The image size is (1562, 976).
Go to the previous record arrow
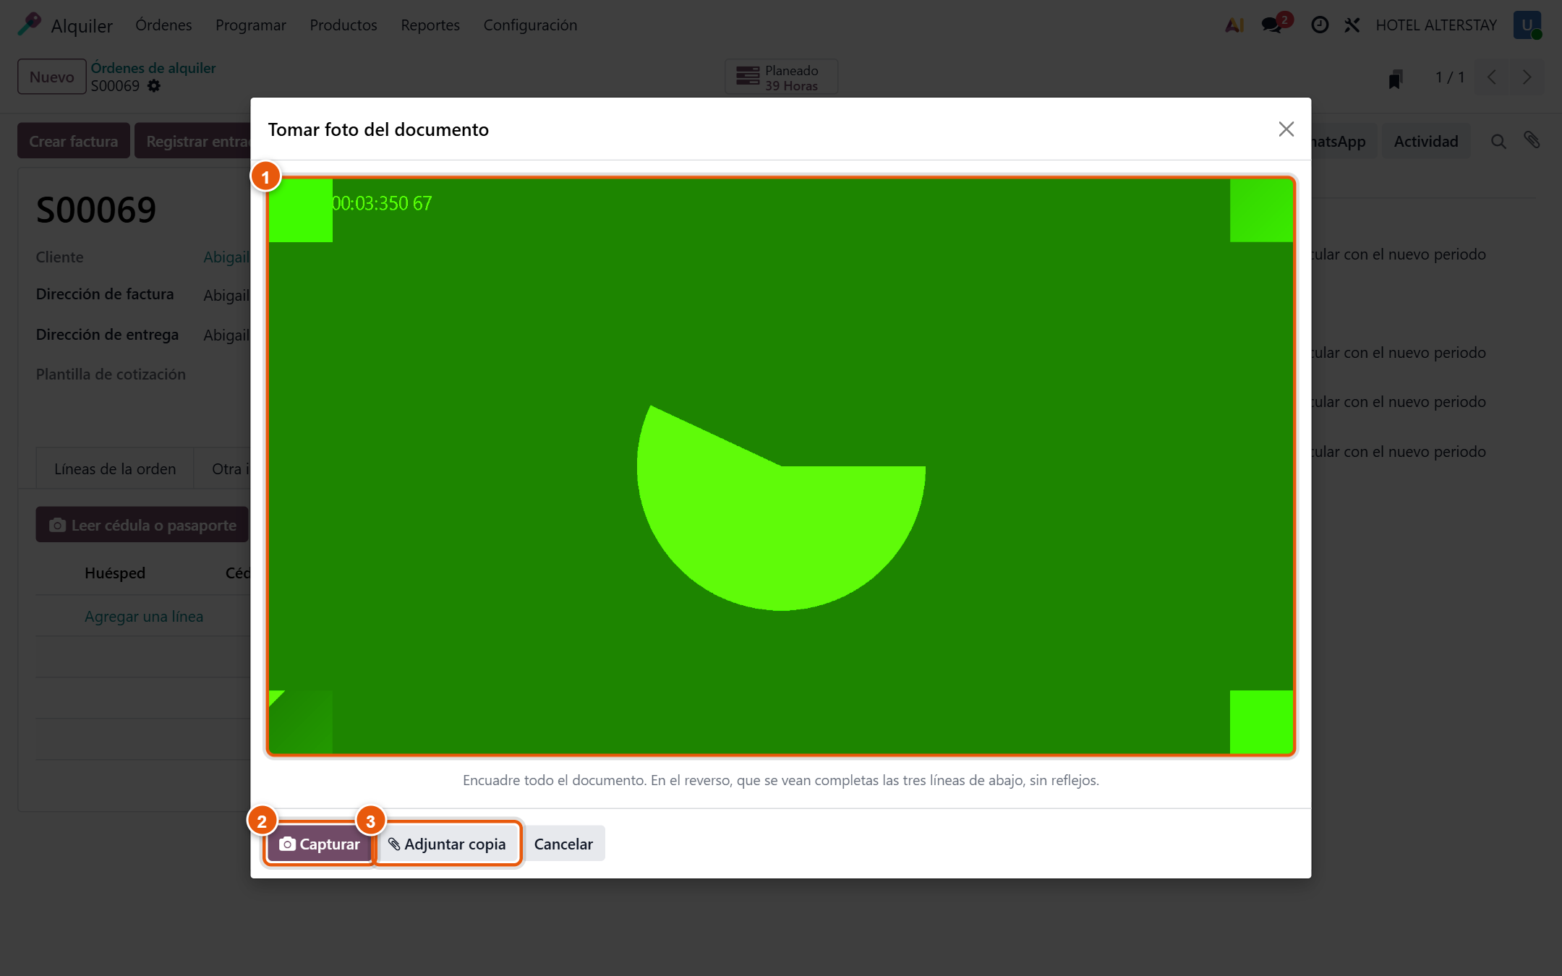click(1492, 77)
